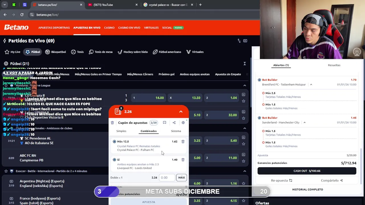Click the Re-apuesta repeat icon link
This screenshot has width=365, height=205.
click(x=281, y=180)
